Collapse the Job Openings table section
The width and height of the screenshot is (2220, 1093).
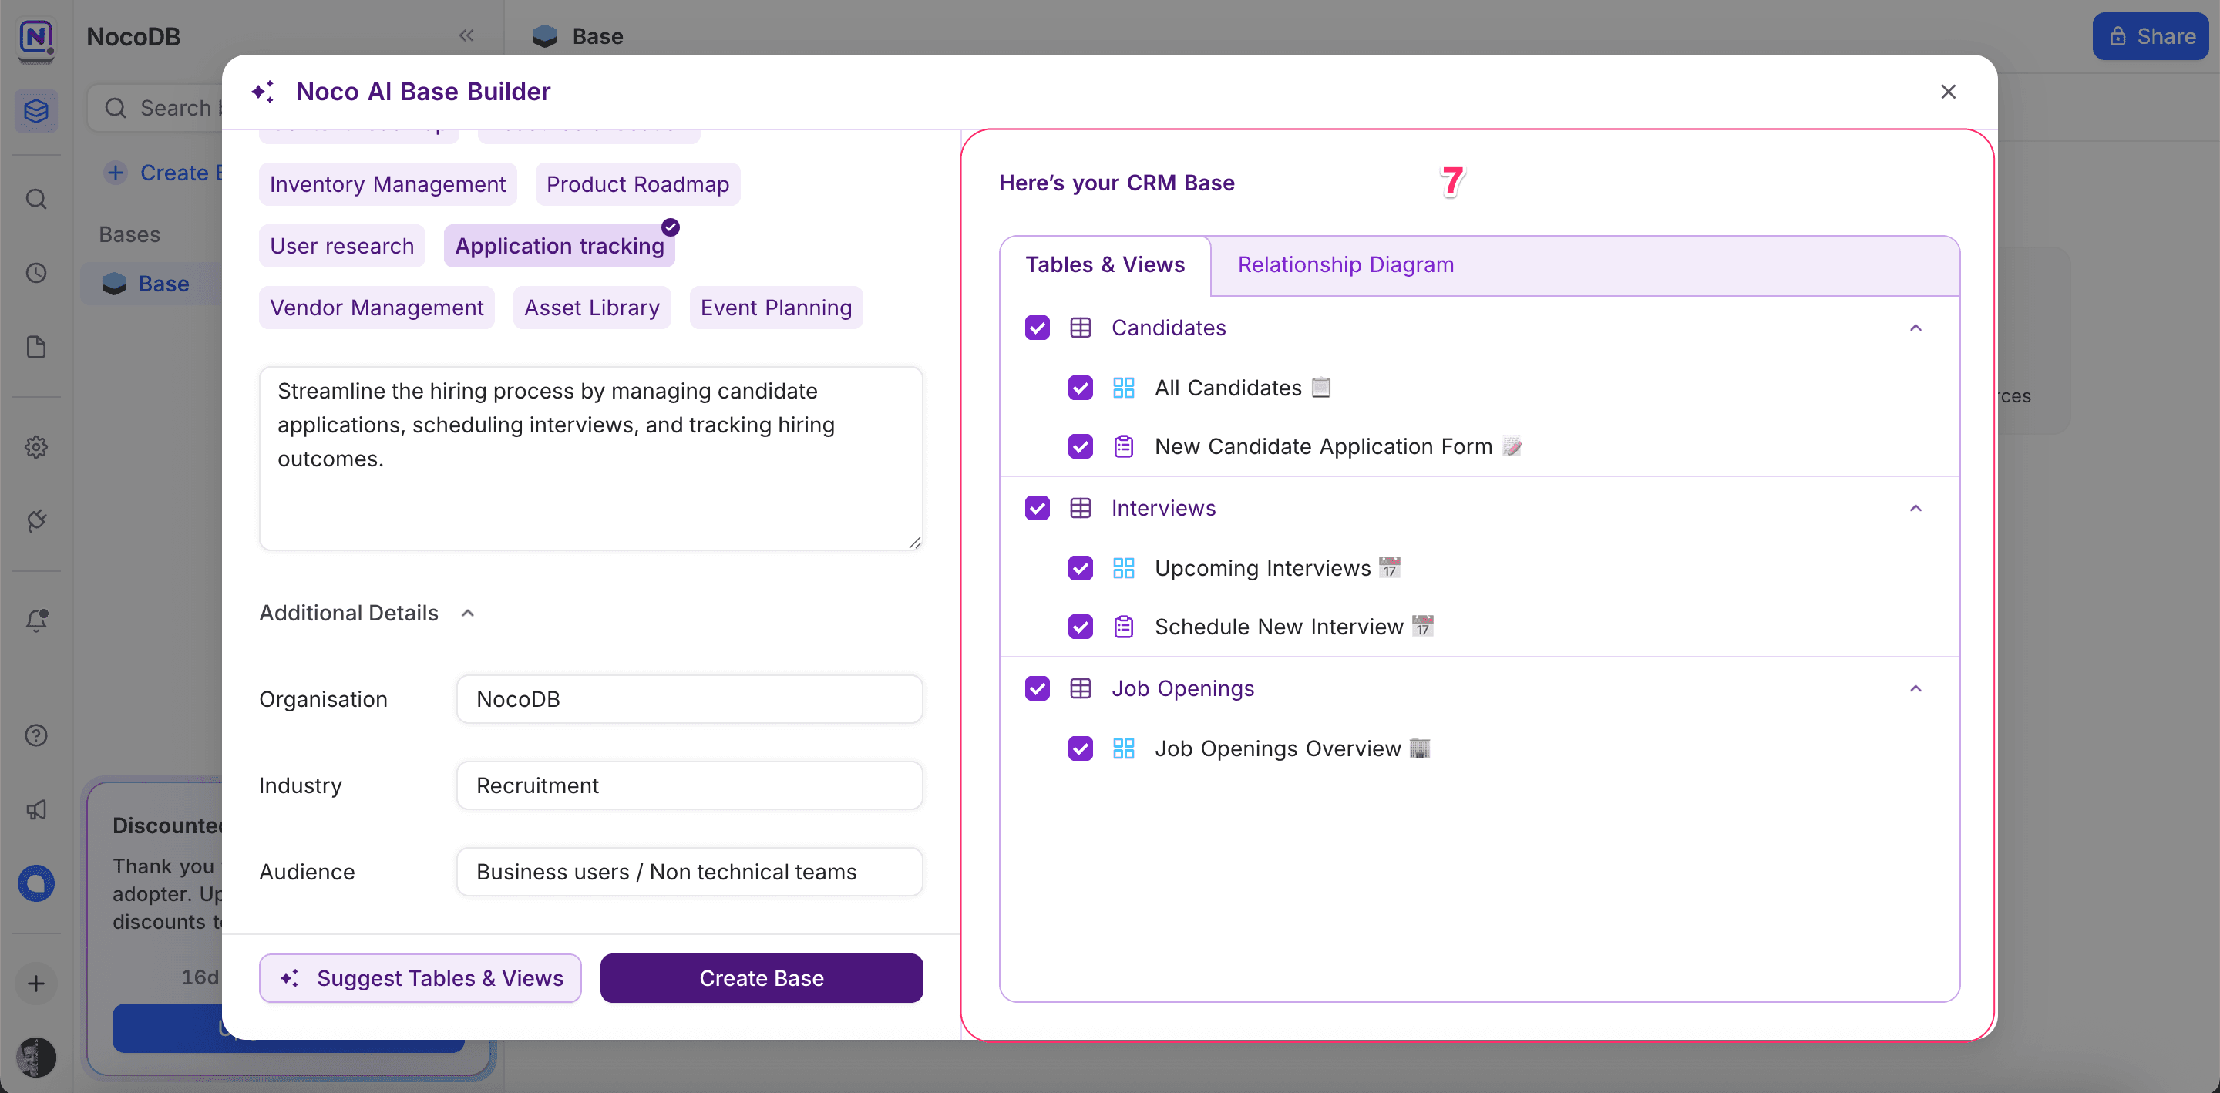1915,689
